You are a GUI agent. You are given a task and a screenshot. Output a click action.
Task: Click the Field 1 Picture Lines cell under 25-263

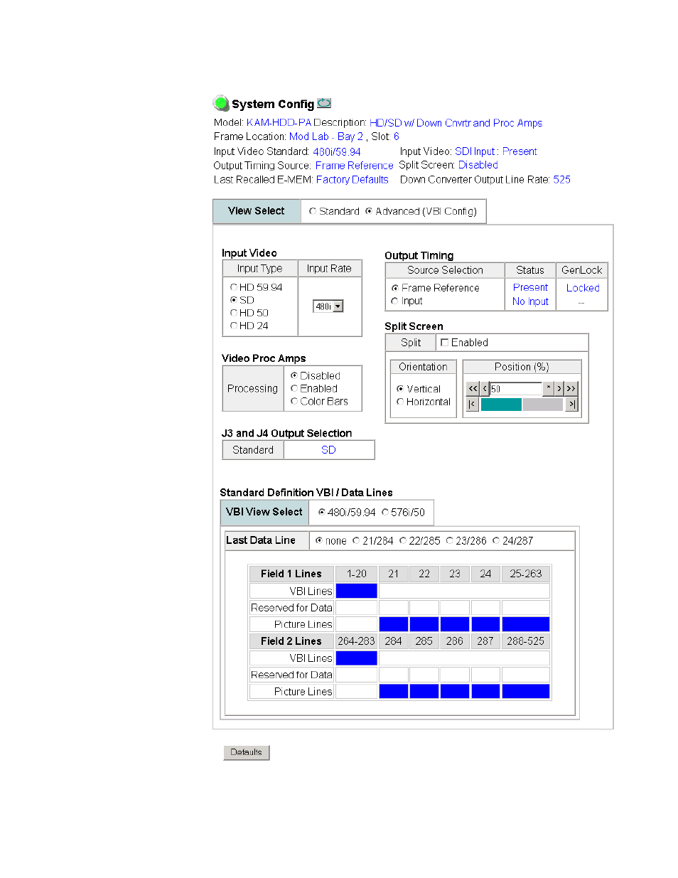[x=526, y=624]
